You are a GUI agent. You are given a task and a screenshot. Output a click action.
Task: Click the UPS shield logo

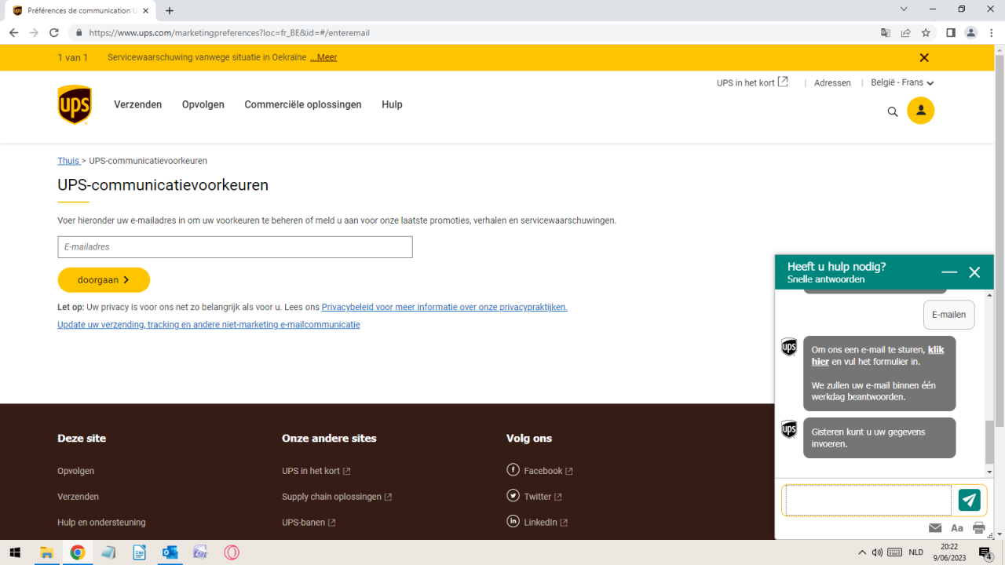point(75,105)
